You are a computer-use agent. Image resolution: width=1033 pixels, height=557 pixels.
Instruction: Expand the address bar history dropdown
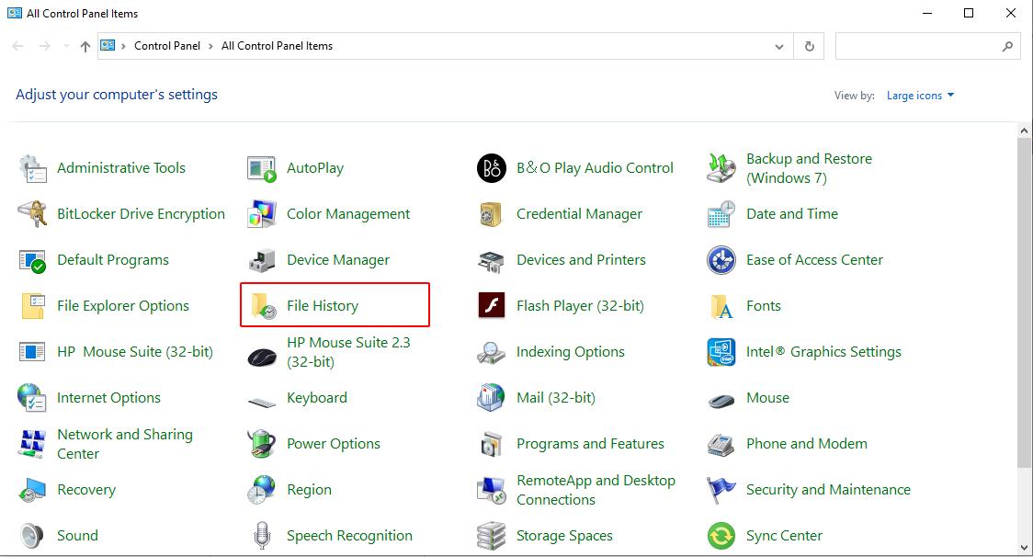pos(779,46)
